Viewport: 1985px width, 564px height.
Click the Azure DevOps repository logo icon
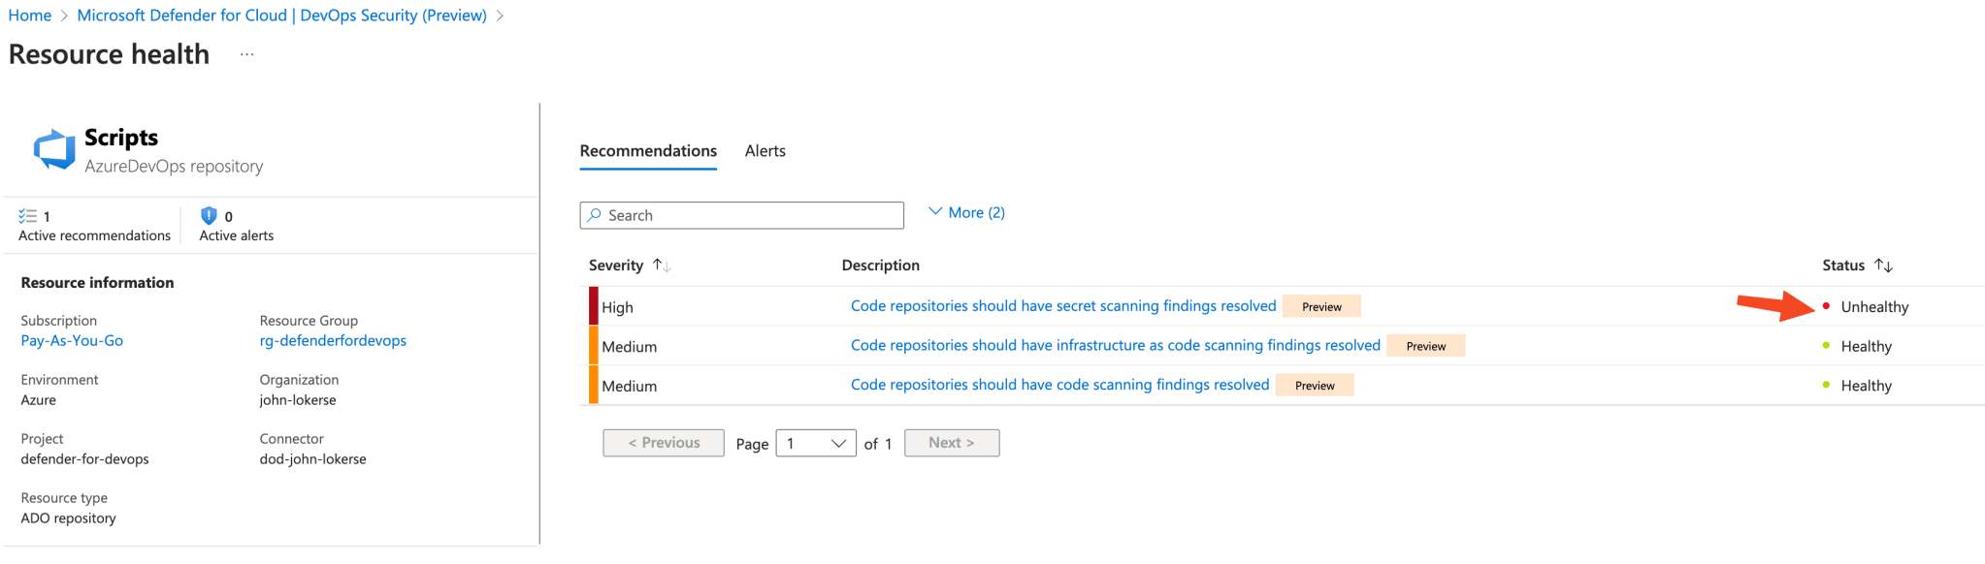point(54,149)
